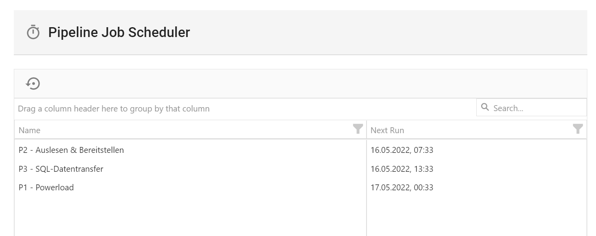
Task: Select the P1 - Powerload job row
Action: click(x=46, y=188)
